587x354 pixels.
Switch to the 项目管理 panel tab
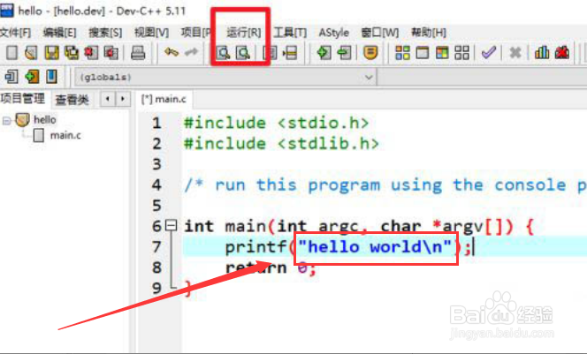coord(23,99)
